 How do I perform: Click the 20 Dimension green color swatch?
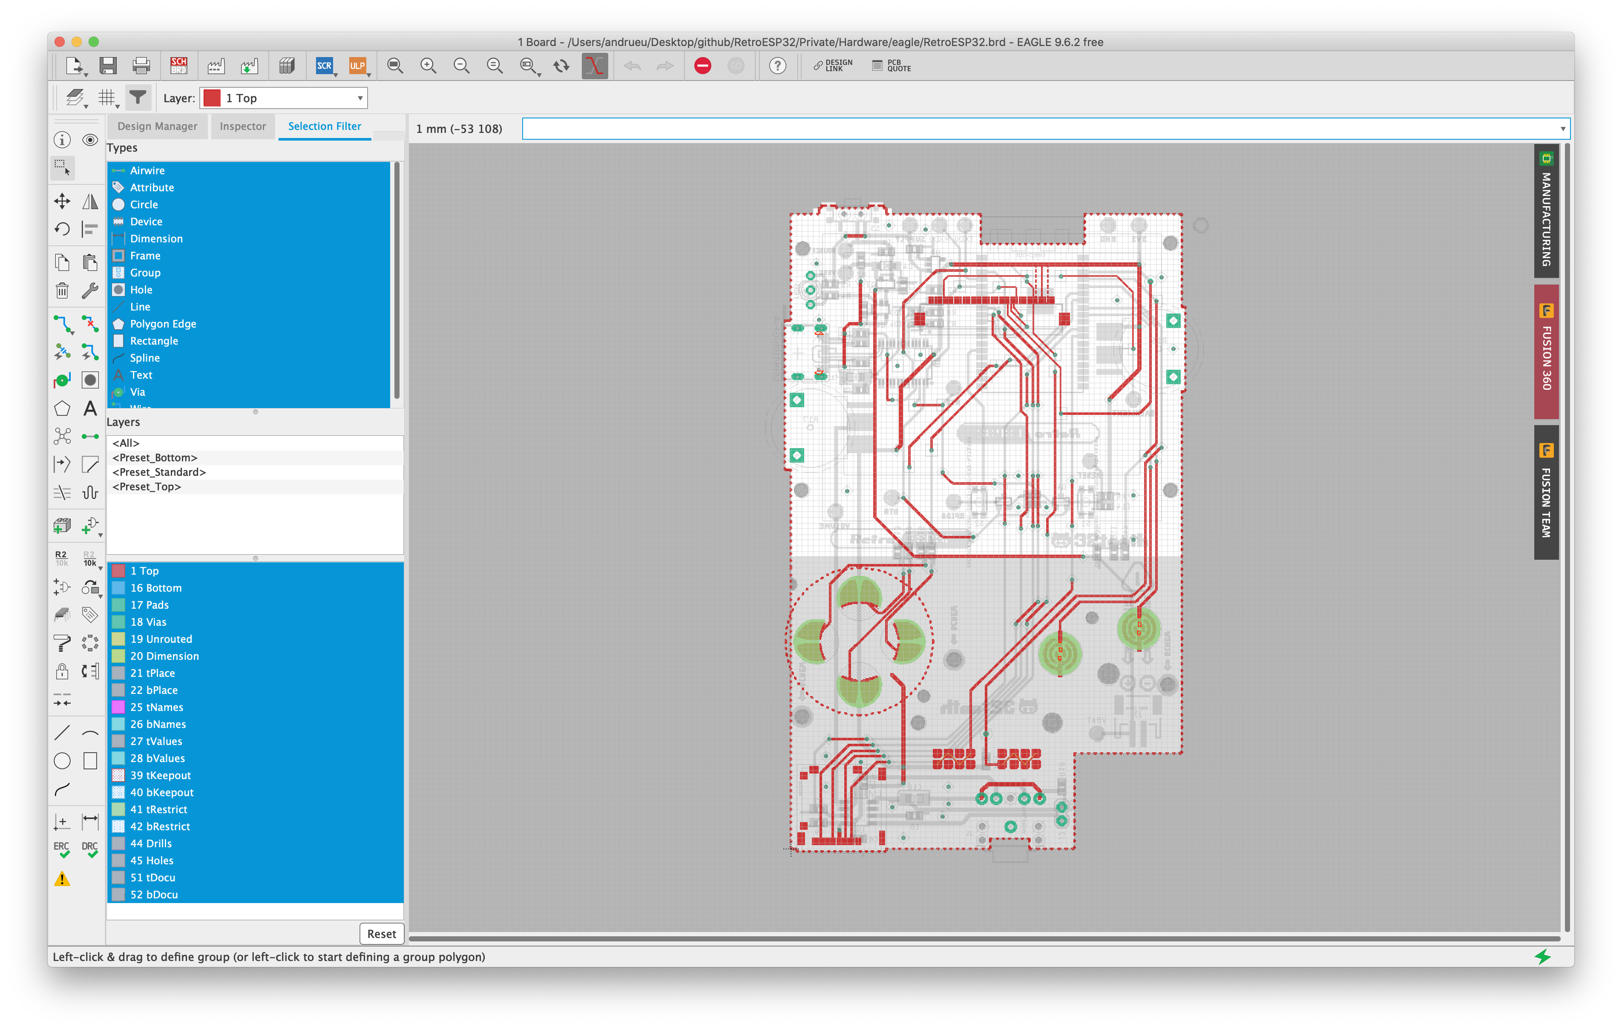click(x=118, y=656)
